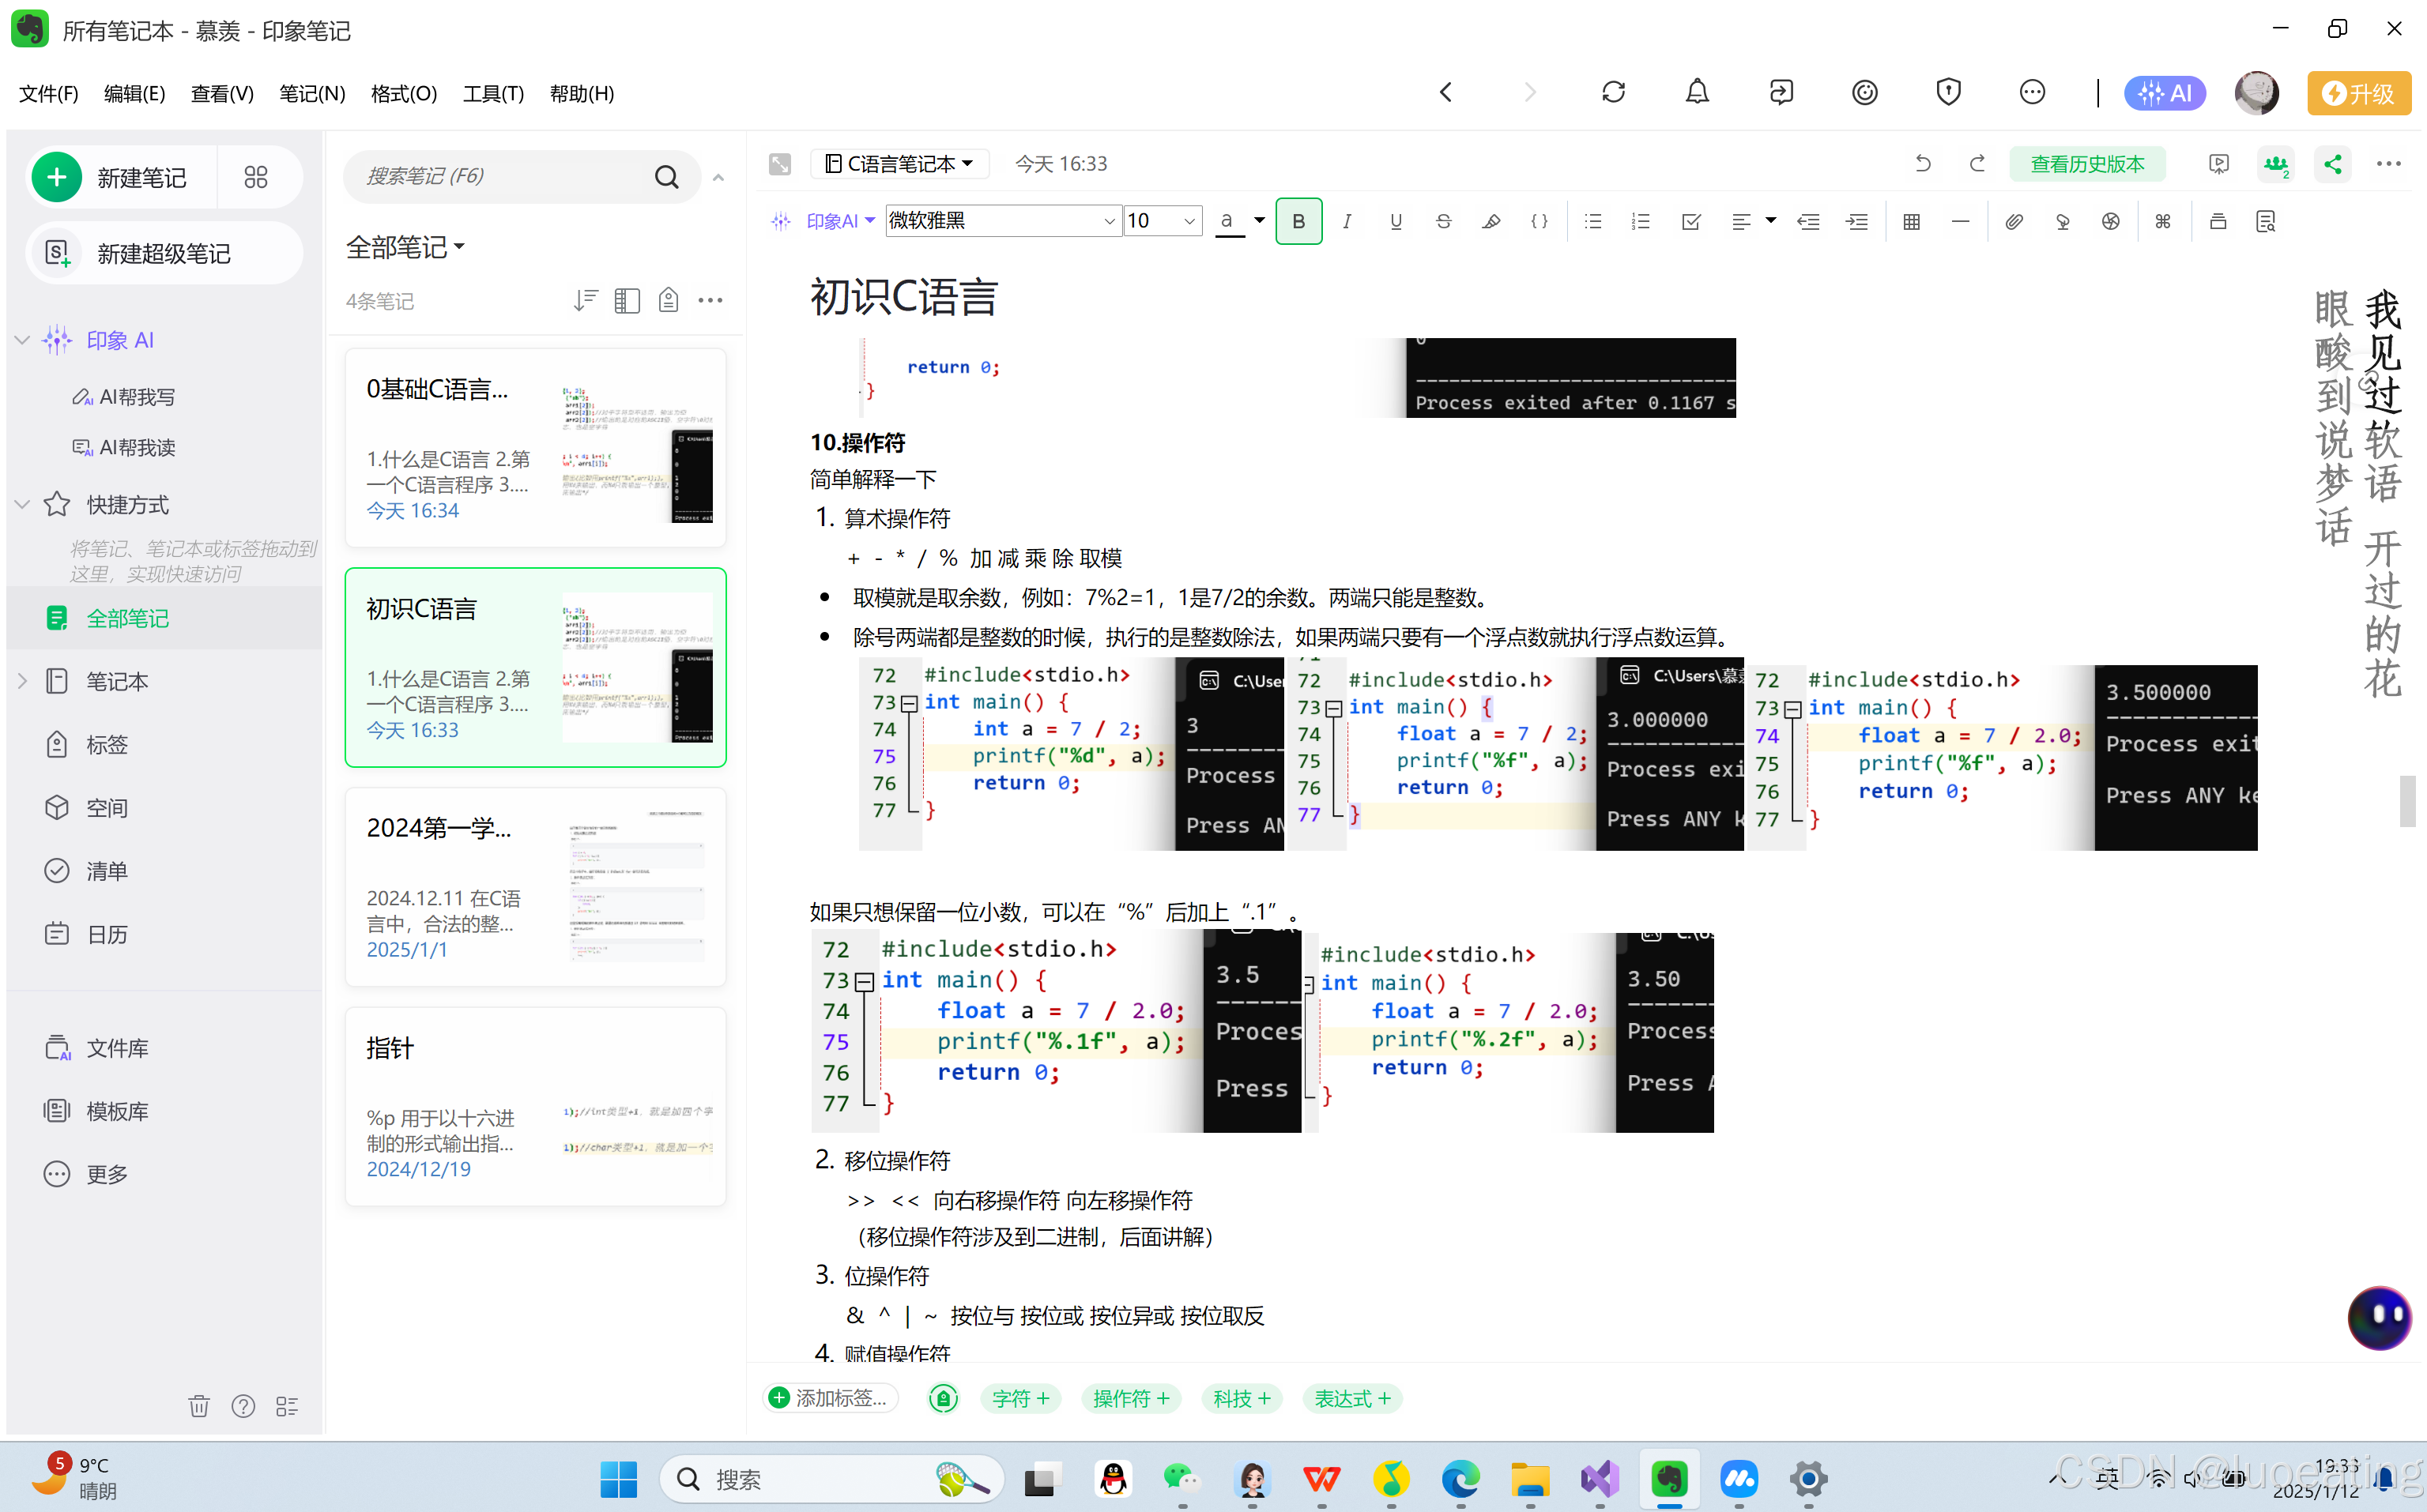The height and width of the screenshot is (1512, 2427).
Task: Toggle italic formatting
Action: pyautogui.click(x=1347, y=221)
